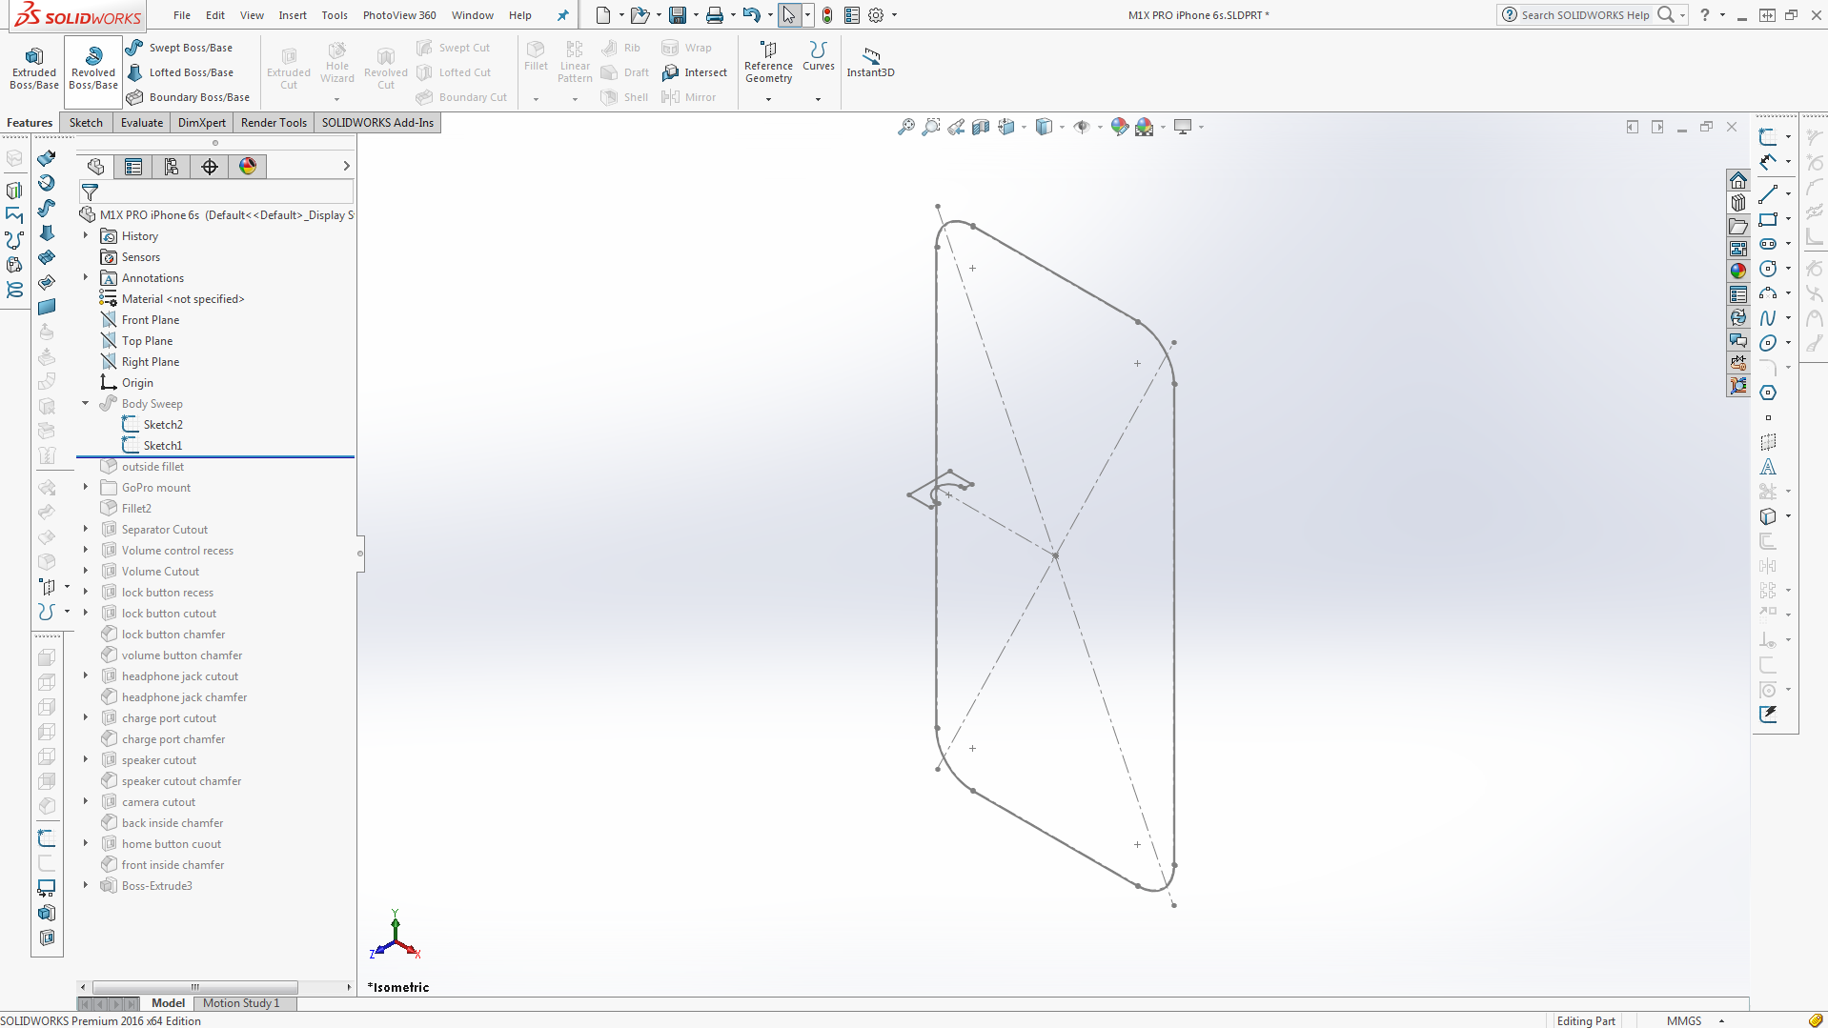The width and height of the screenshot is (1828, 1028).
Task: Expand the Annotations folder
Action: pyautogui.click(x=86, y=277)
